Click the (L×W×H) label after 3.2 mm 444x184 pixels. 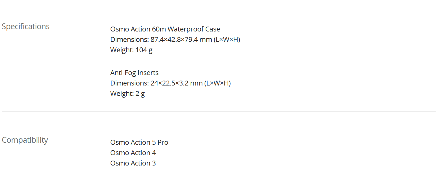click(x=218, y=83)
